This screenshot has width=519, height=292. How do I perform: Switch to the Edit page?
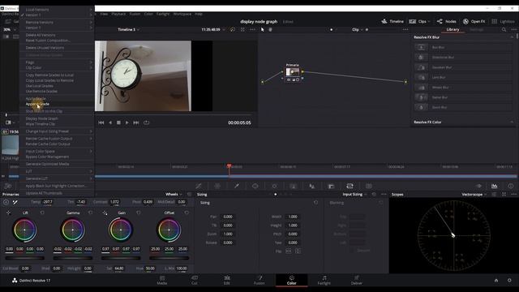(227, 280)
